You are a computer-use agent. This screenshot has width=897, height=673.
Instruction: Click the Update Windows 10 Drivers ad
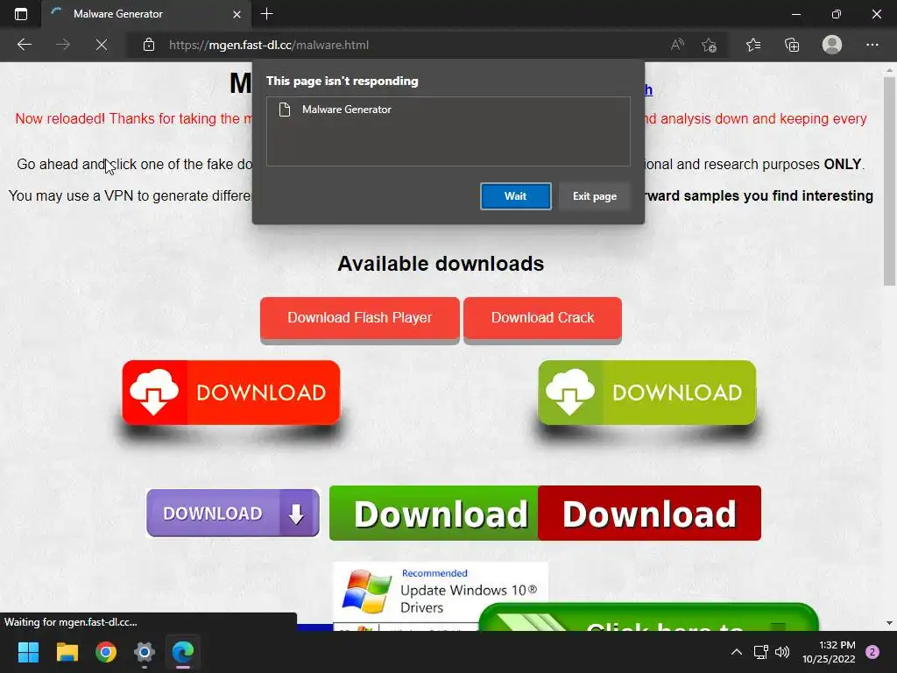(440, 593)
